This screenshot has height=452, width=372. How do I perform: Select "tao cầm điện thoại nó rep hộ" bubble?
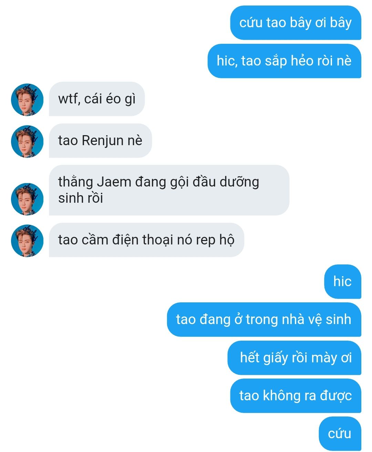tap(146, 240)
